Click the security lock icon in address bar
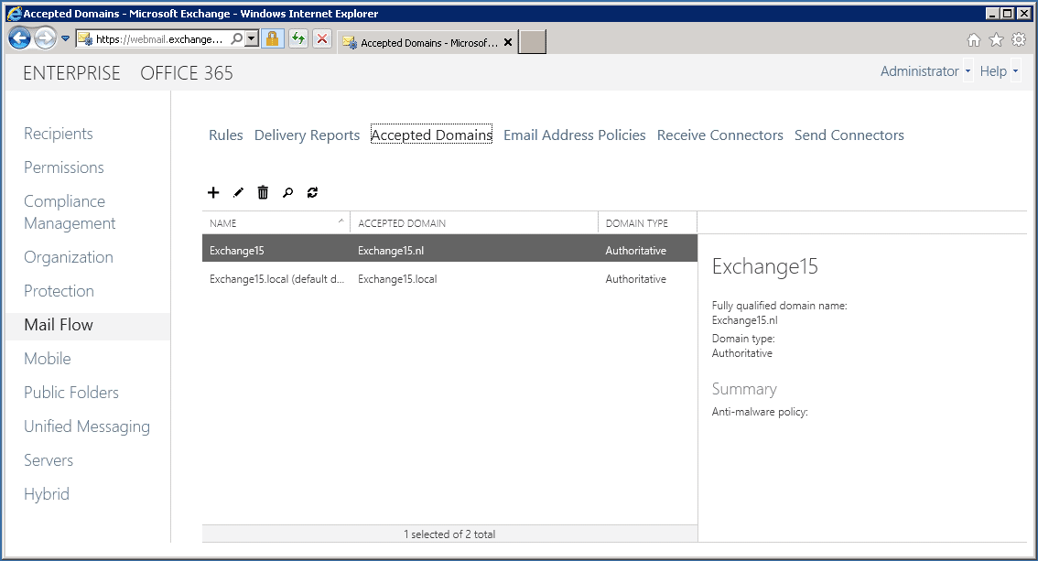The width and height of the screenshot is (1038, 561). pyautogui.click(x=272, y=39)
